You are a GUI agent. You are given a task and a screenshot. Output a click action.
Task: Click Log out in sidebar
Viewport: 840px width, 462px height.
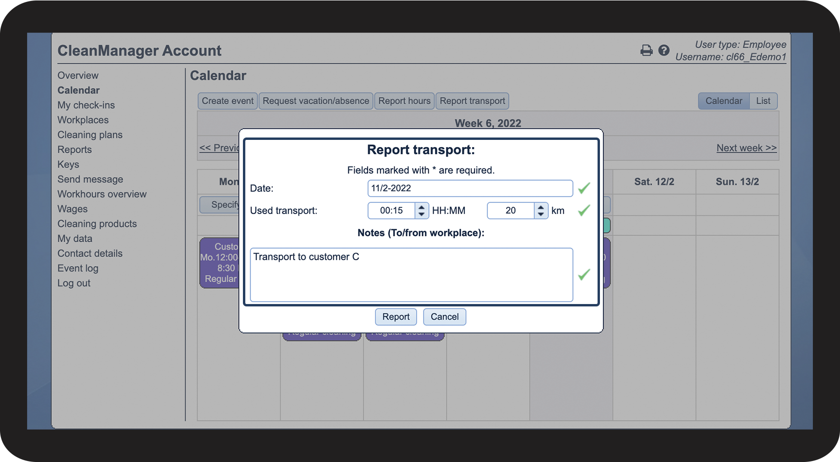pos(74,283)
